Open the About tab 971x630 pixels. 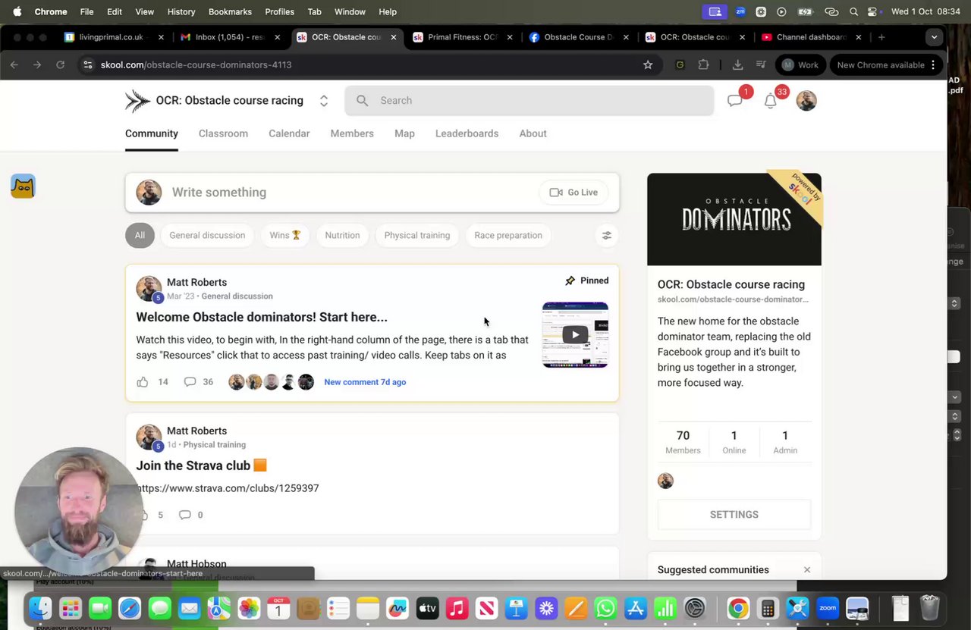(533, 133)
